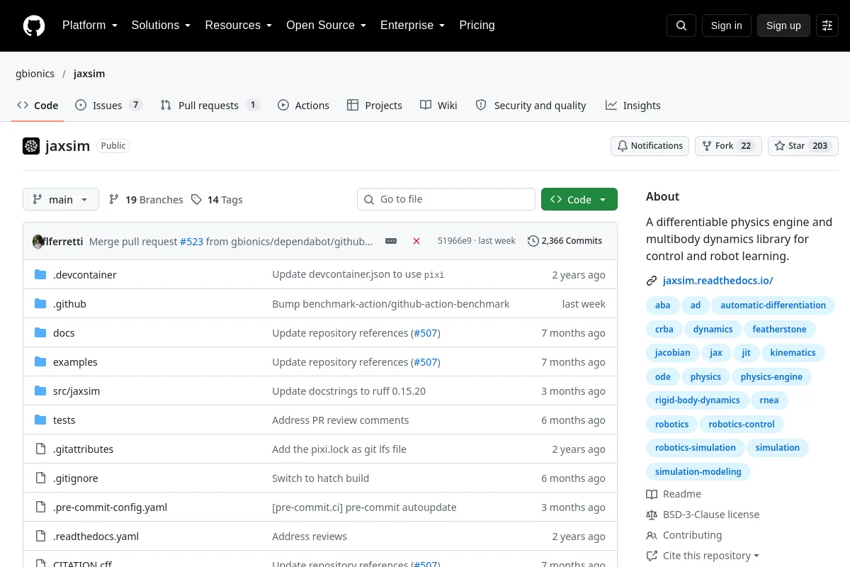
Task: Open the Enterprise dropdown menu
Action: click(413, 26)
